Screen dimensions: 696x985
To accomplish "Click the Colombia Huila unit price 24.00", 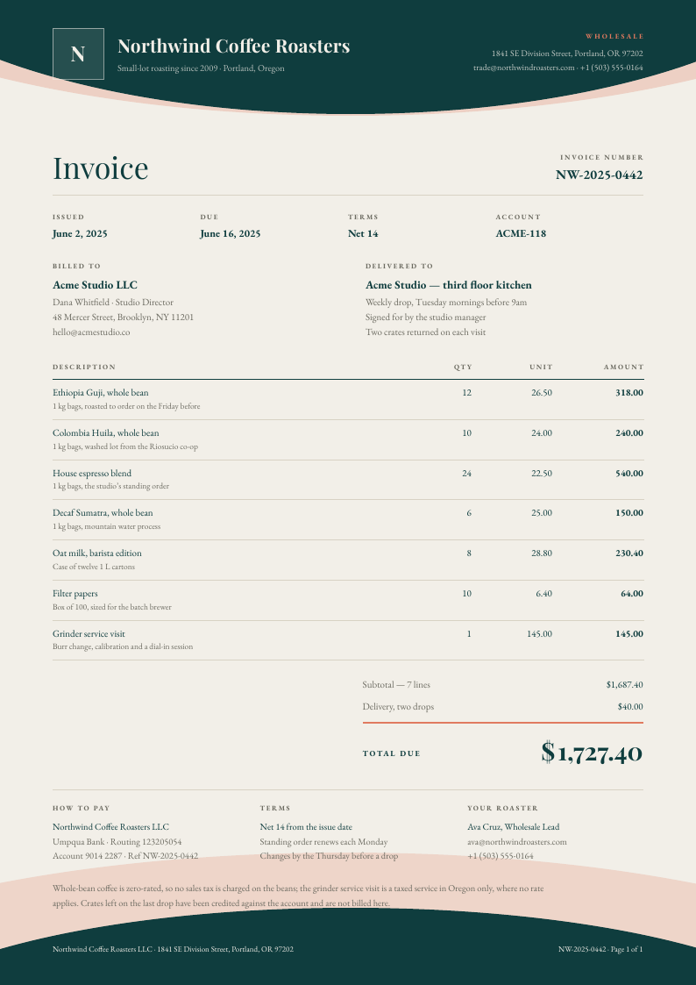I will [x=542, y=432].
